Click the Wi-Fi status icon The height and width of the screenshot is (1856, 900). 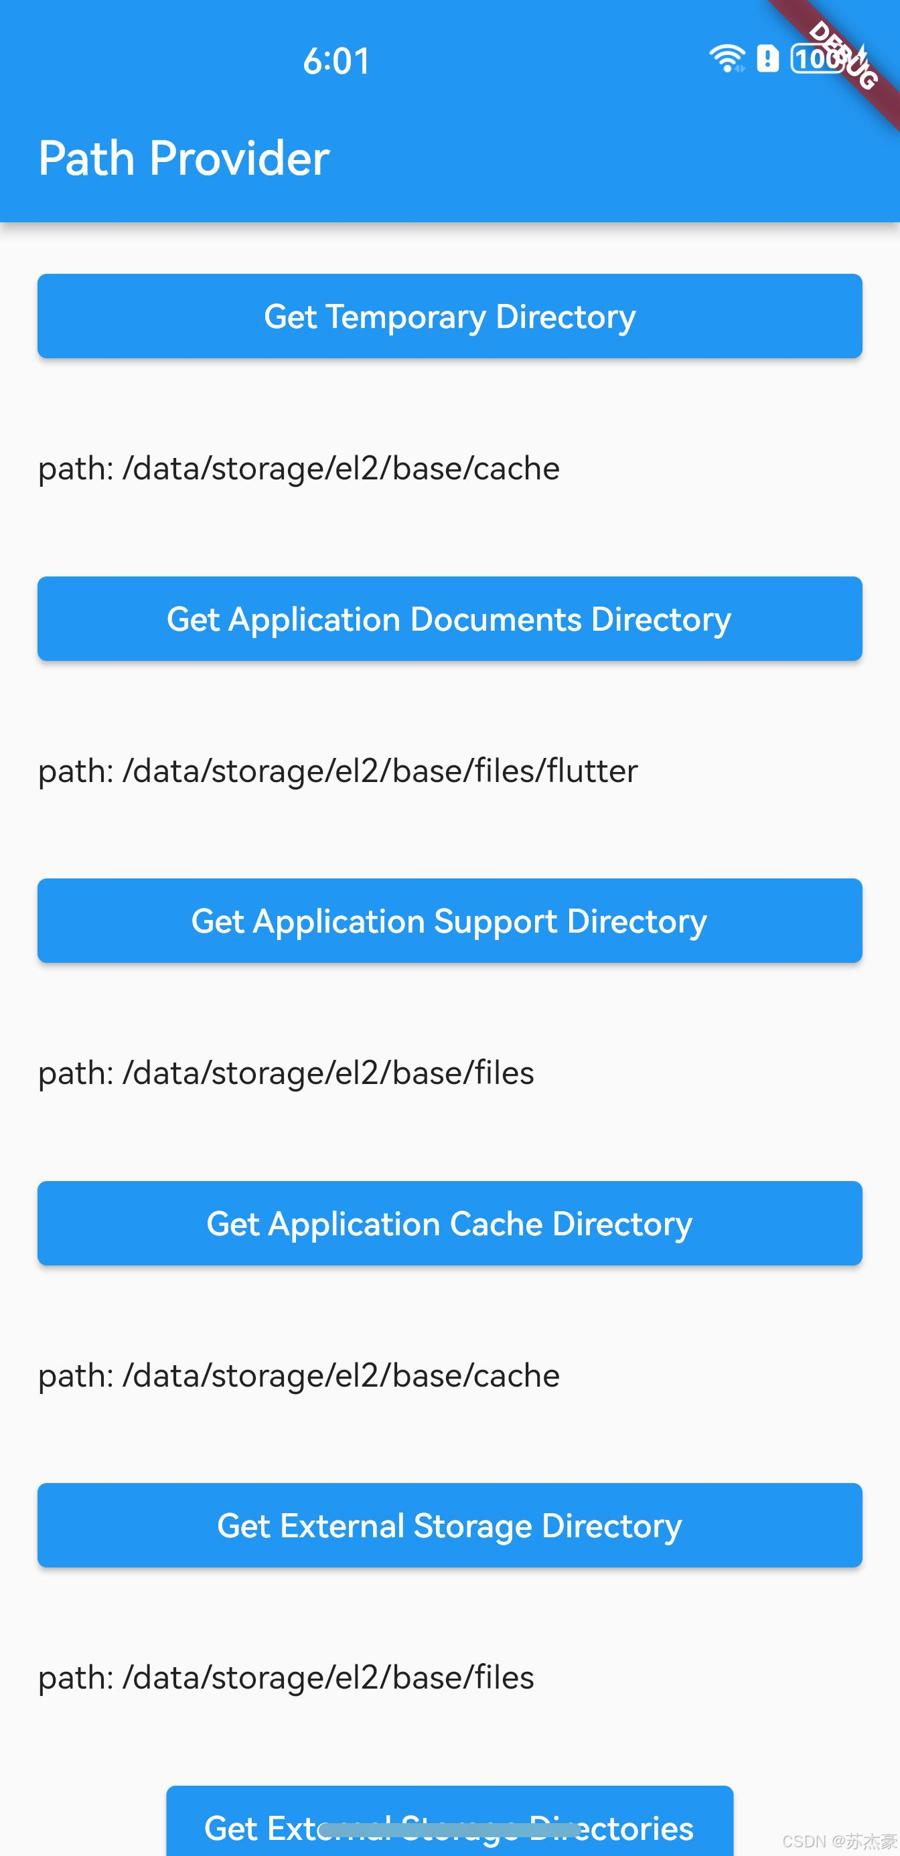click(727, 58)
